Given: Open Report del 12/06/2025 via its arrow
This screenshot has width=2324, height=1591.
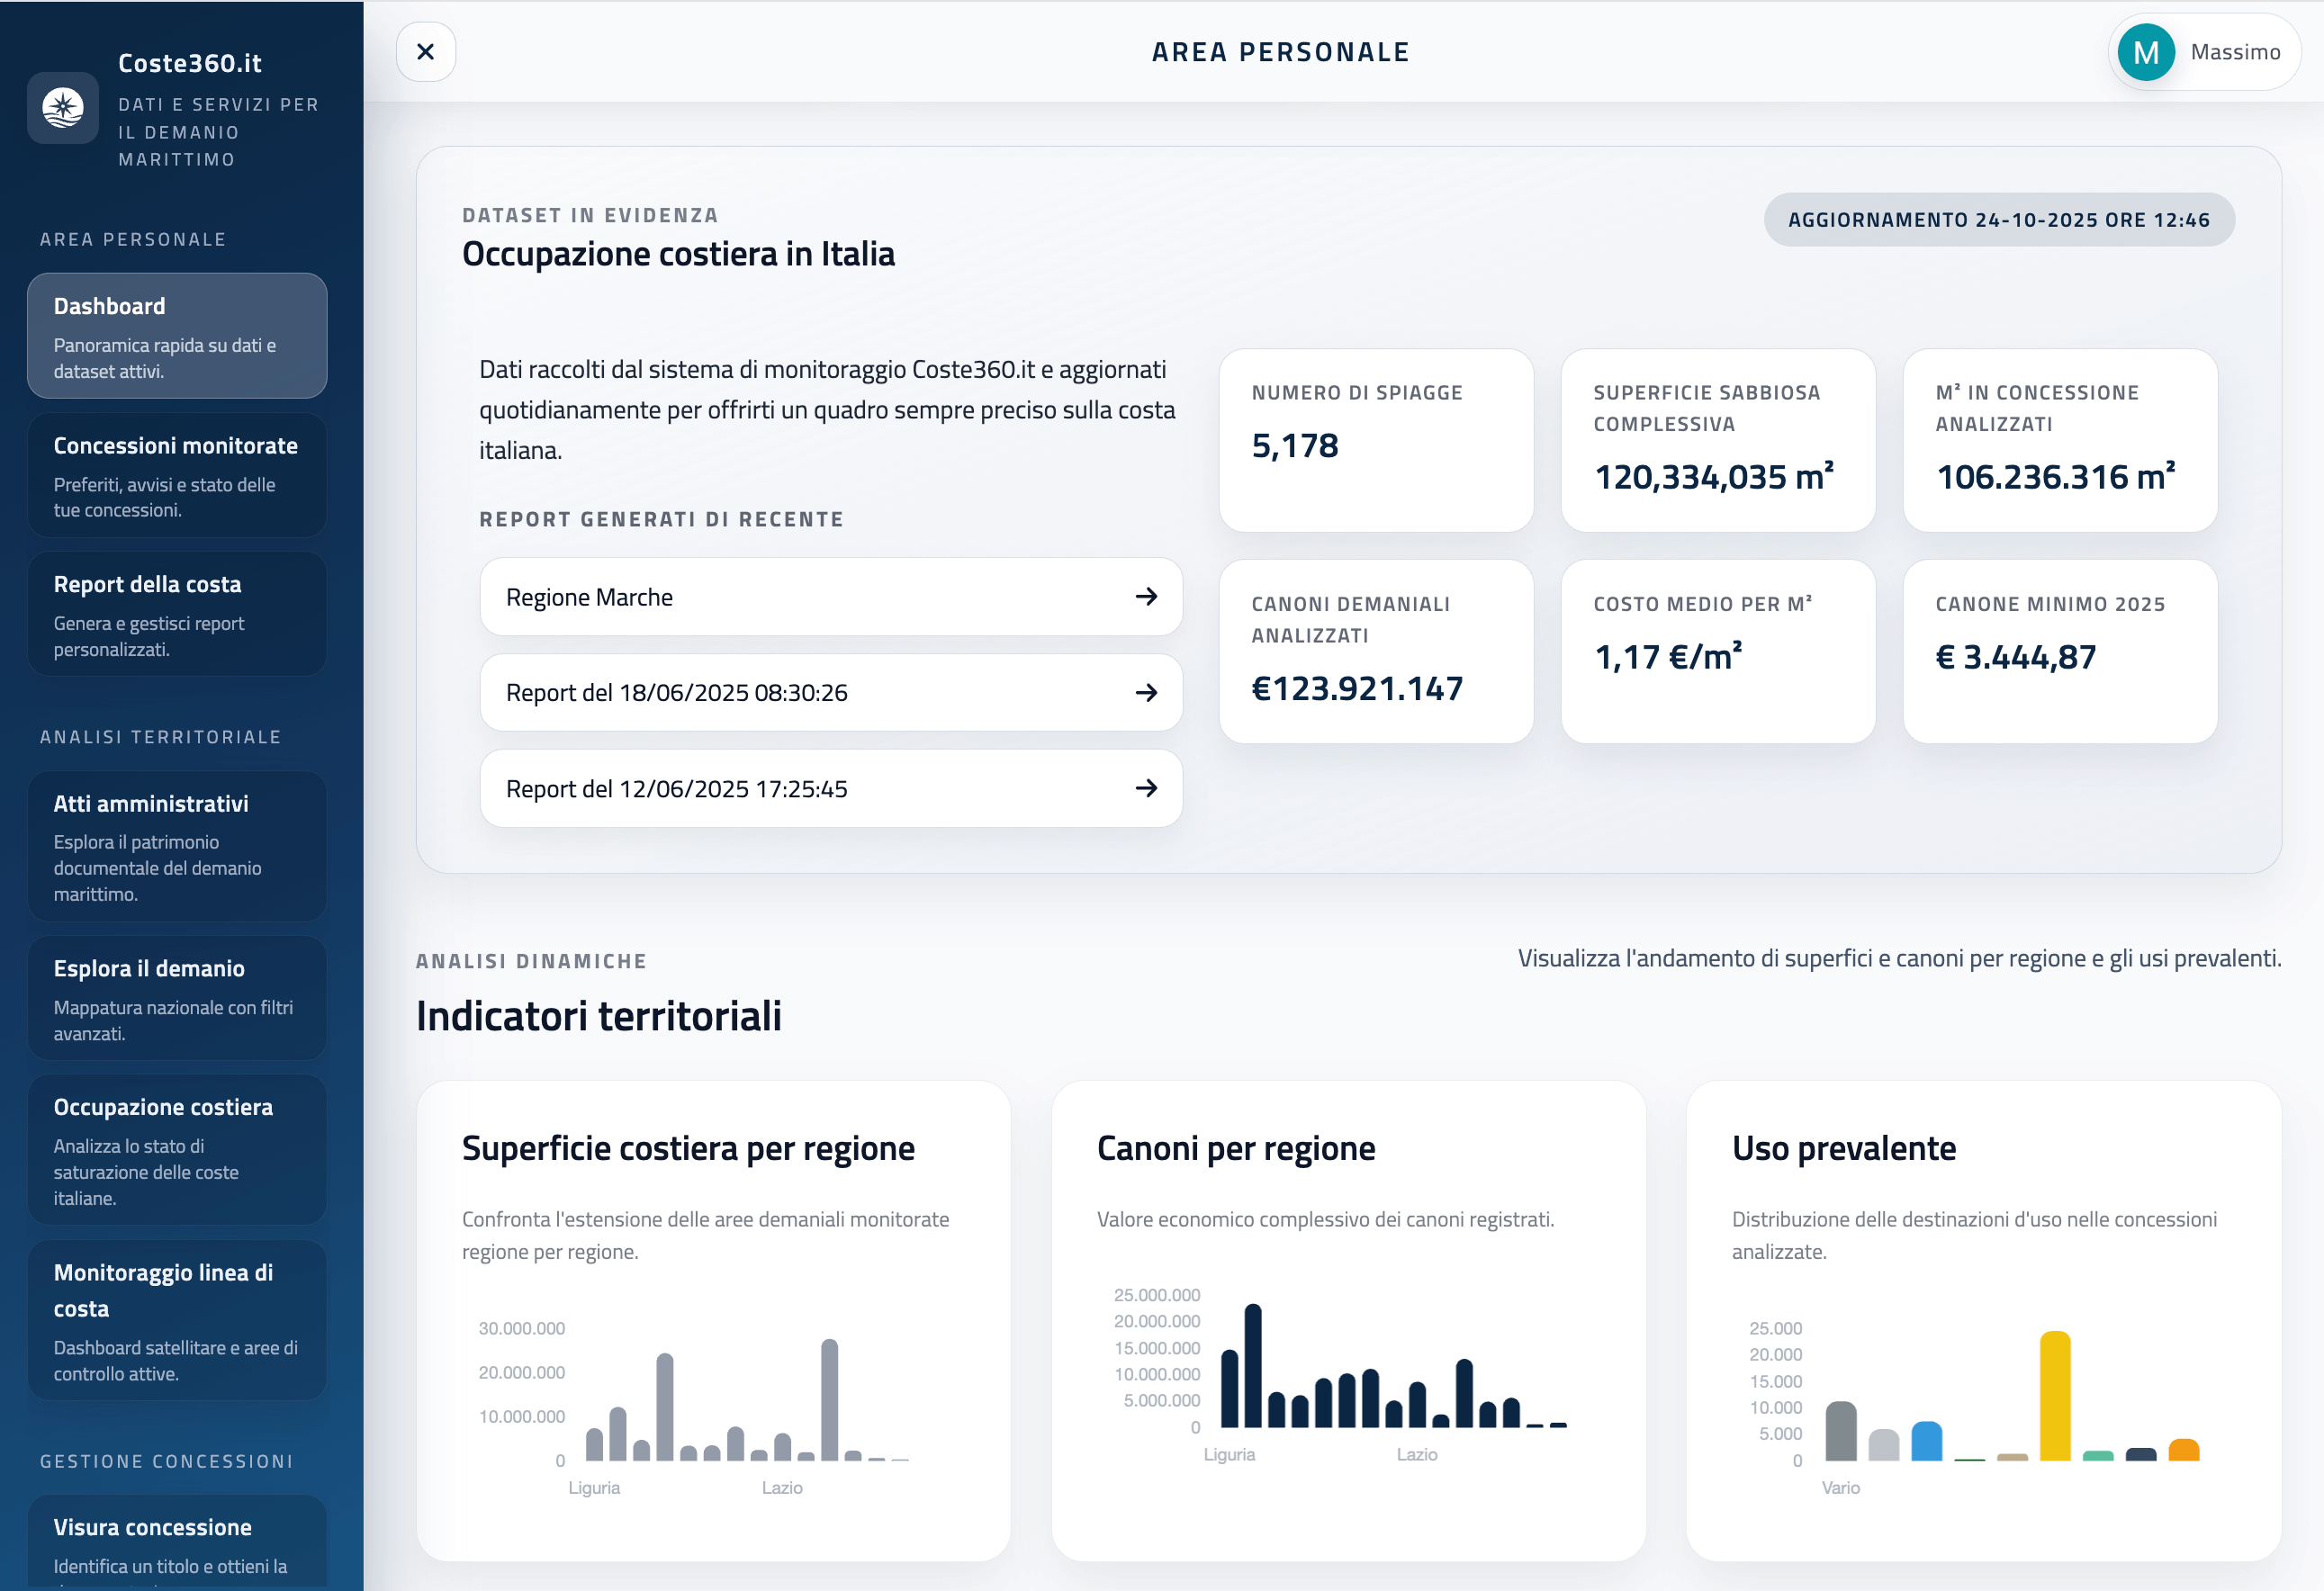Looking at the screenshot, I should [x=1146, y=788].
